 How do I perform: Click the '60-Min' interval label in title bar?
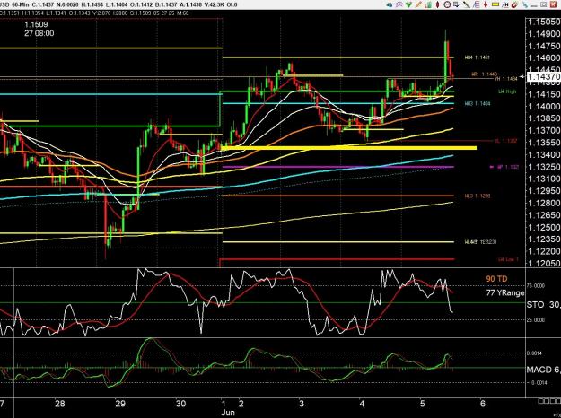click(x=20, y=4)
